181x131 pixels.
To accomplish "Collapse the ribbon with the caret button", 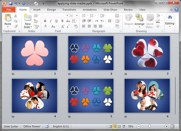I will [x=171, y=10].
